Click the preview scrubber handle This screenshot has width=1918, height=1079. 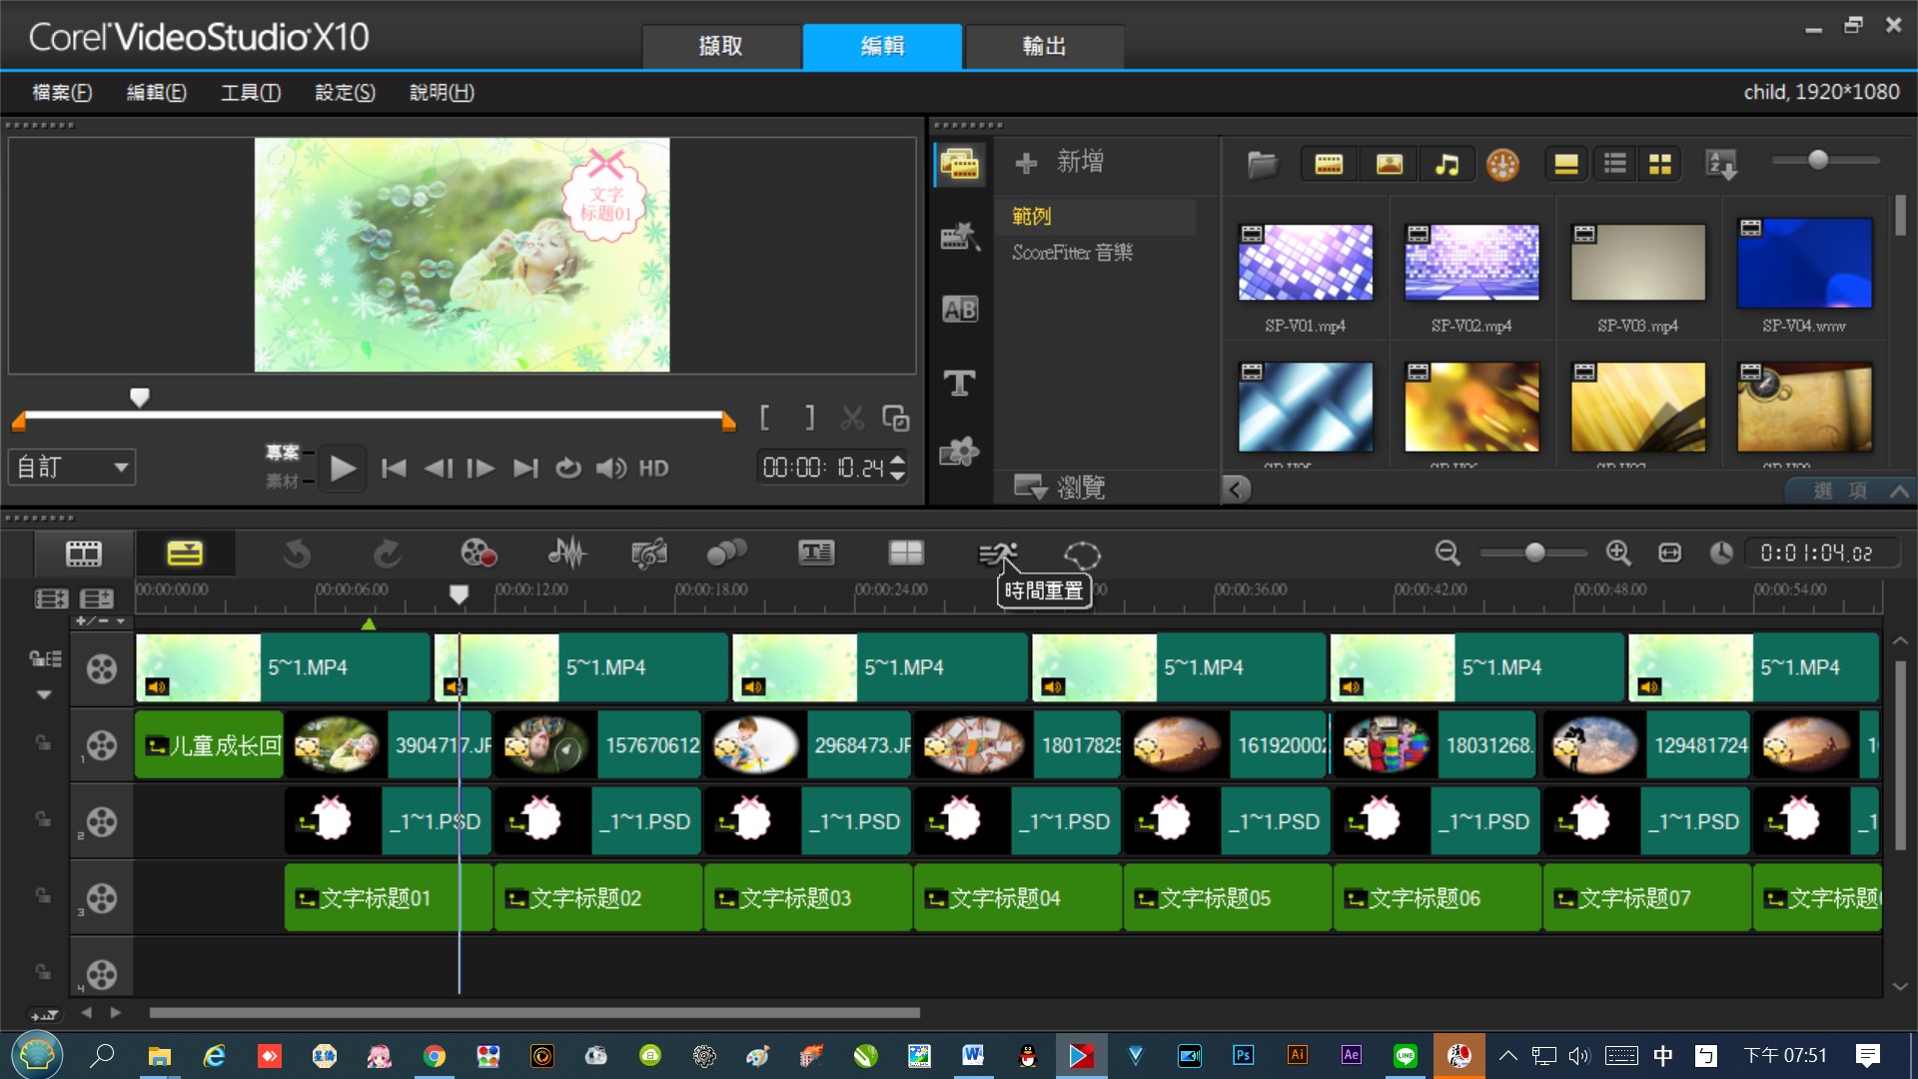(x=140, y=398)
